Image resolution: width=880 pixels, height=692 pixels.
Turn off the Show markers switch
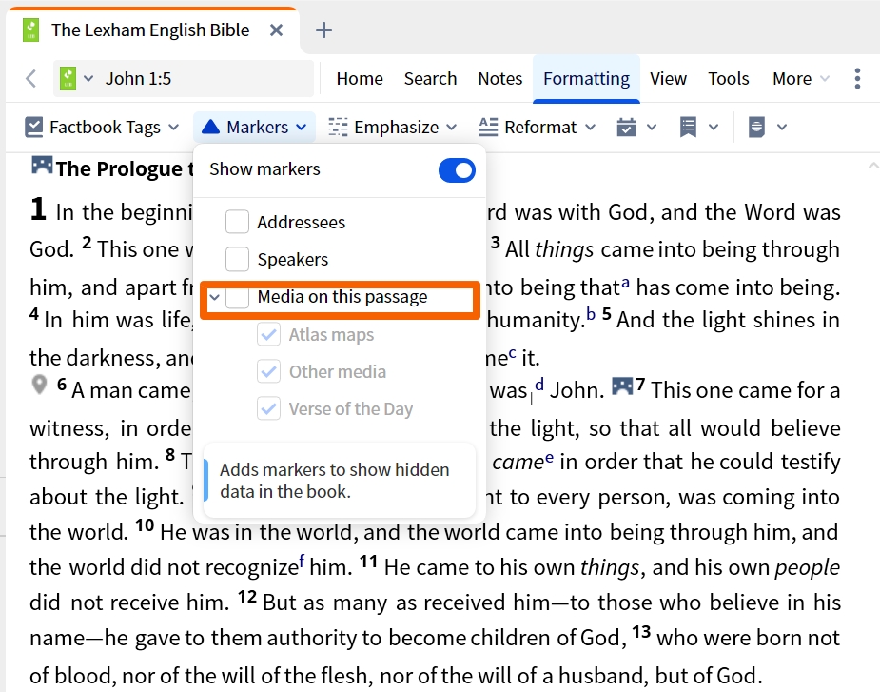[457, 170]
